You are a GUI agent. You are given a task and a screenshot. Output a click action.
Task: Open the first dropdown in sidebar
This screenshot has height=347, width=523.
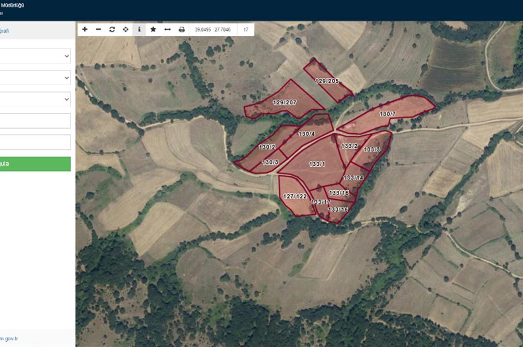point(35,56)
